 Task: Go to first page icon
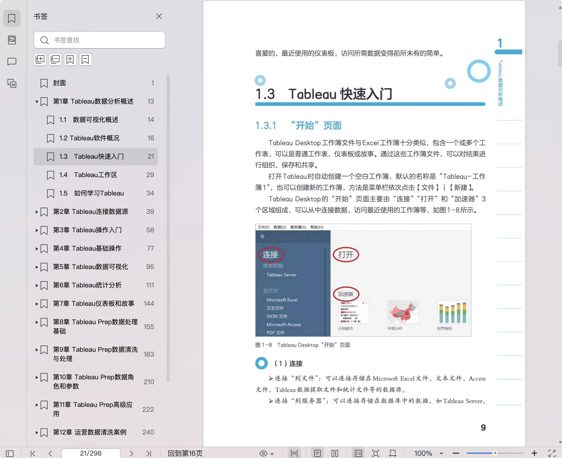[33, 453]
